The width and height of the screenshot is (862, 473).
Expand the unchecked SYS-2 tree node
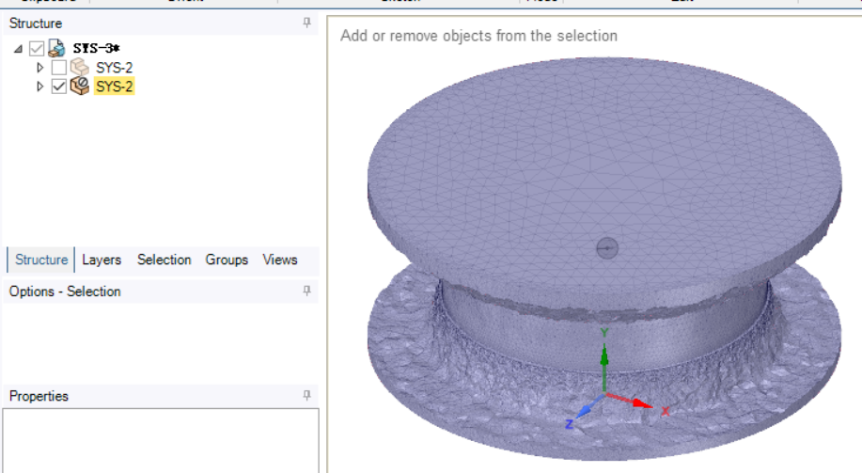coord(39,68)
